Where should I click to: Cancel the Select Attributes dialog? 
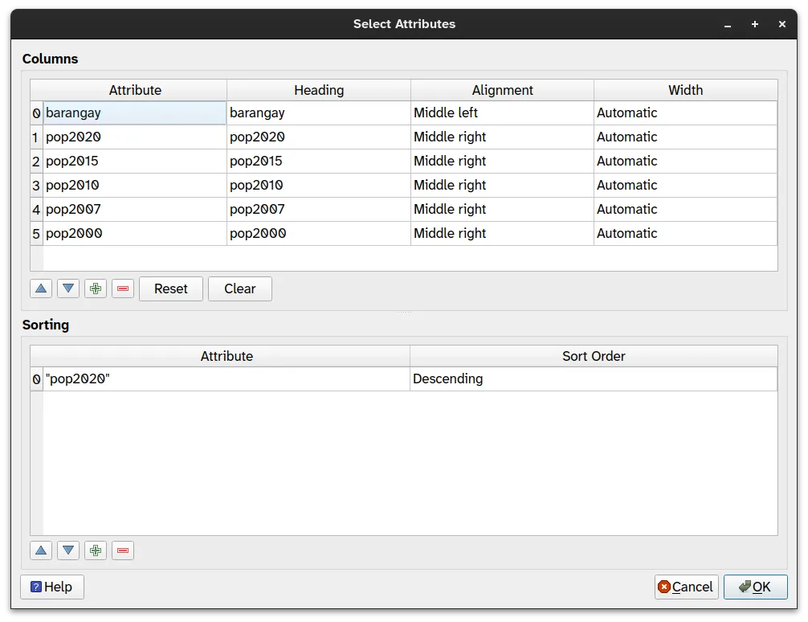[685, 587]
